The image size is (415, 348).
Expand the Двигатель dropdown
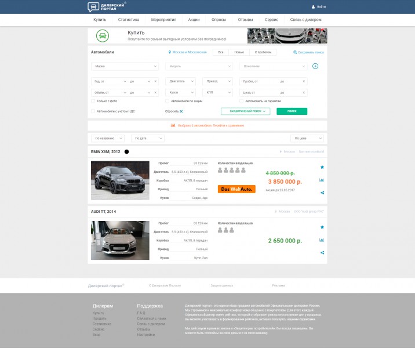click(180, 81)
